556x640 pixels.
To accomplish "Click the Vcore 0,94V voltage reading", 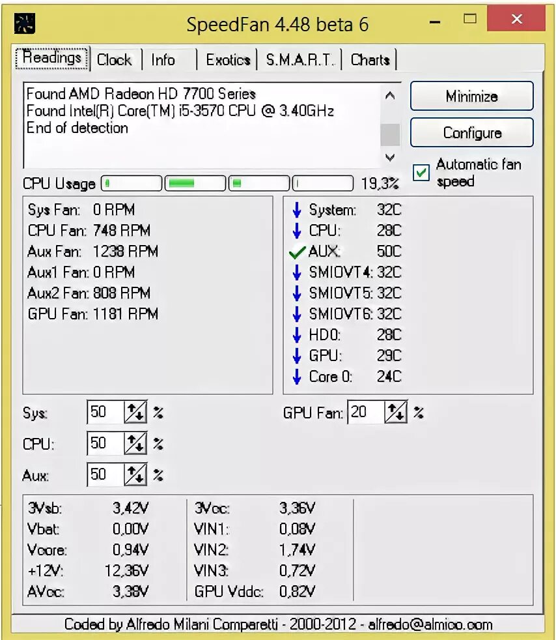I will 88,550.
